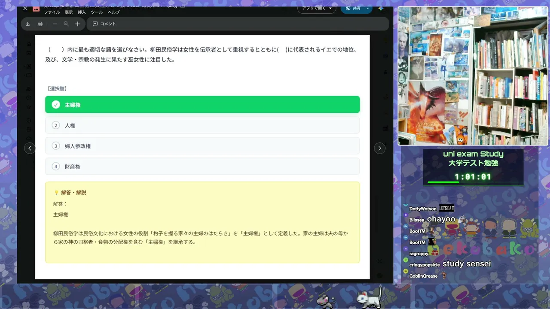This screenshot has width=550, height=309.
Task: Click the 'study sensei' chat message
Action: coord(467,264)
